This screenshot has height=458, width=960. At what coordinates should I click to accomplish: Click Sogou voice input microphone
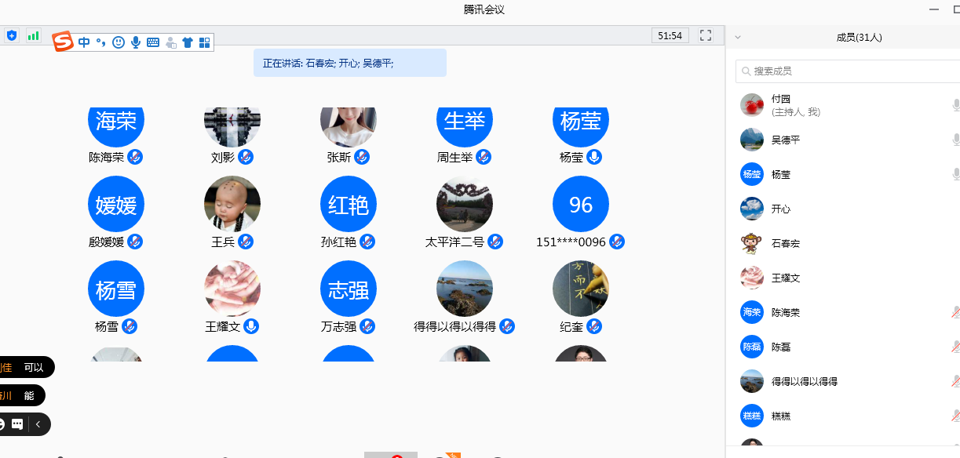pyautogui.click(x=136, y=42)
